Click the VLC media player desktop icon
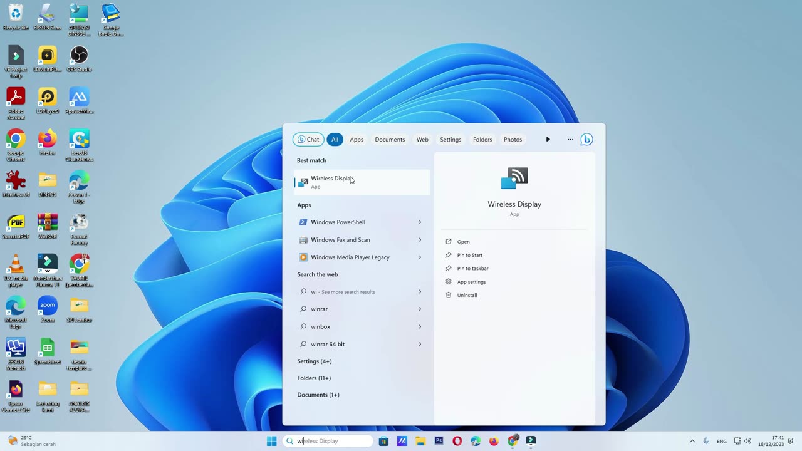802x451 pixels. pyautogui.click(x=16, y=271)
